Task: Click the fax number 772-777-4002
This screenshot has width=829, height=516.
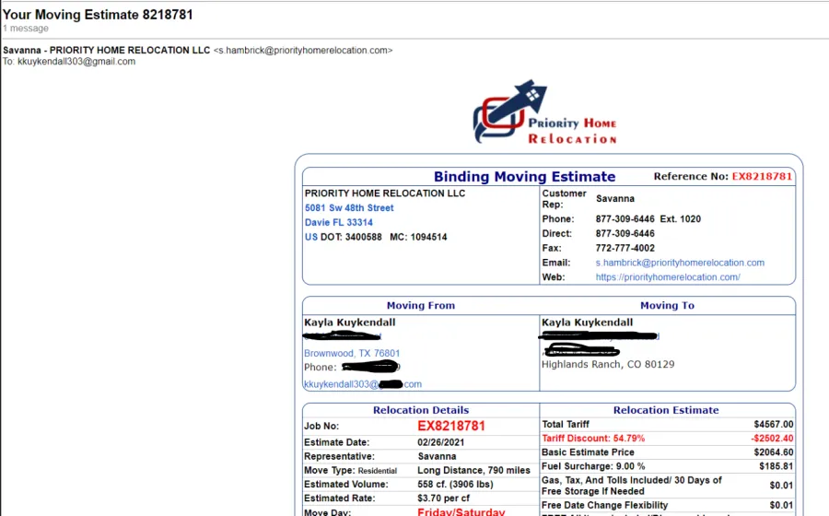Action: pos(625,248)
